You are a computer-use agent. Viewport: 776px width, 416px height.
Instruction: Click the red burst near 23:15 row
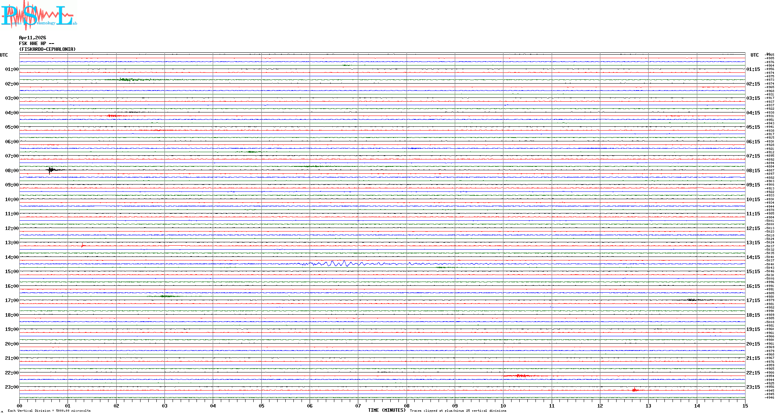point(635,390)
